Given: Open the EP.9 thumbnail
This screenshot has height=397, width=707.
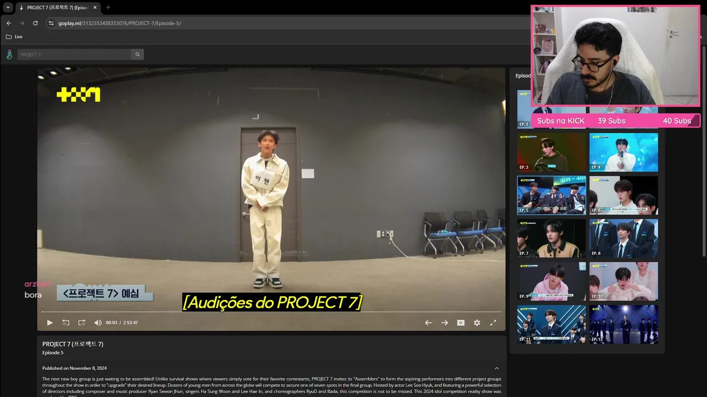Looking at the screenshot, I should point(551,281).
